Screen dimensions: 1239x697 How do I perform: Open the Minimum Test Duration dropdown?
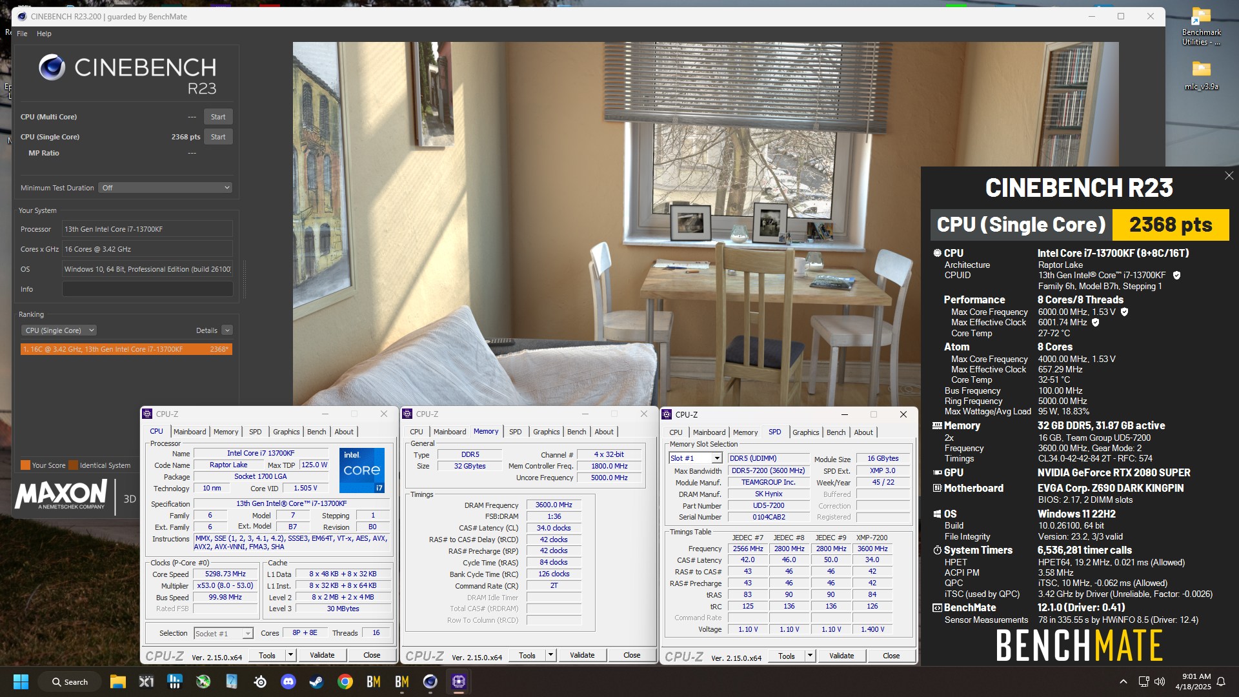pyautogui.click(x=165, y=188)
